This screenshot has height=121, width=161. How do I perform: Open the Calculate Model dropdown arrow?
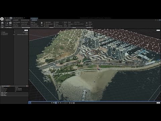[53, 24]
